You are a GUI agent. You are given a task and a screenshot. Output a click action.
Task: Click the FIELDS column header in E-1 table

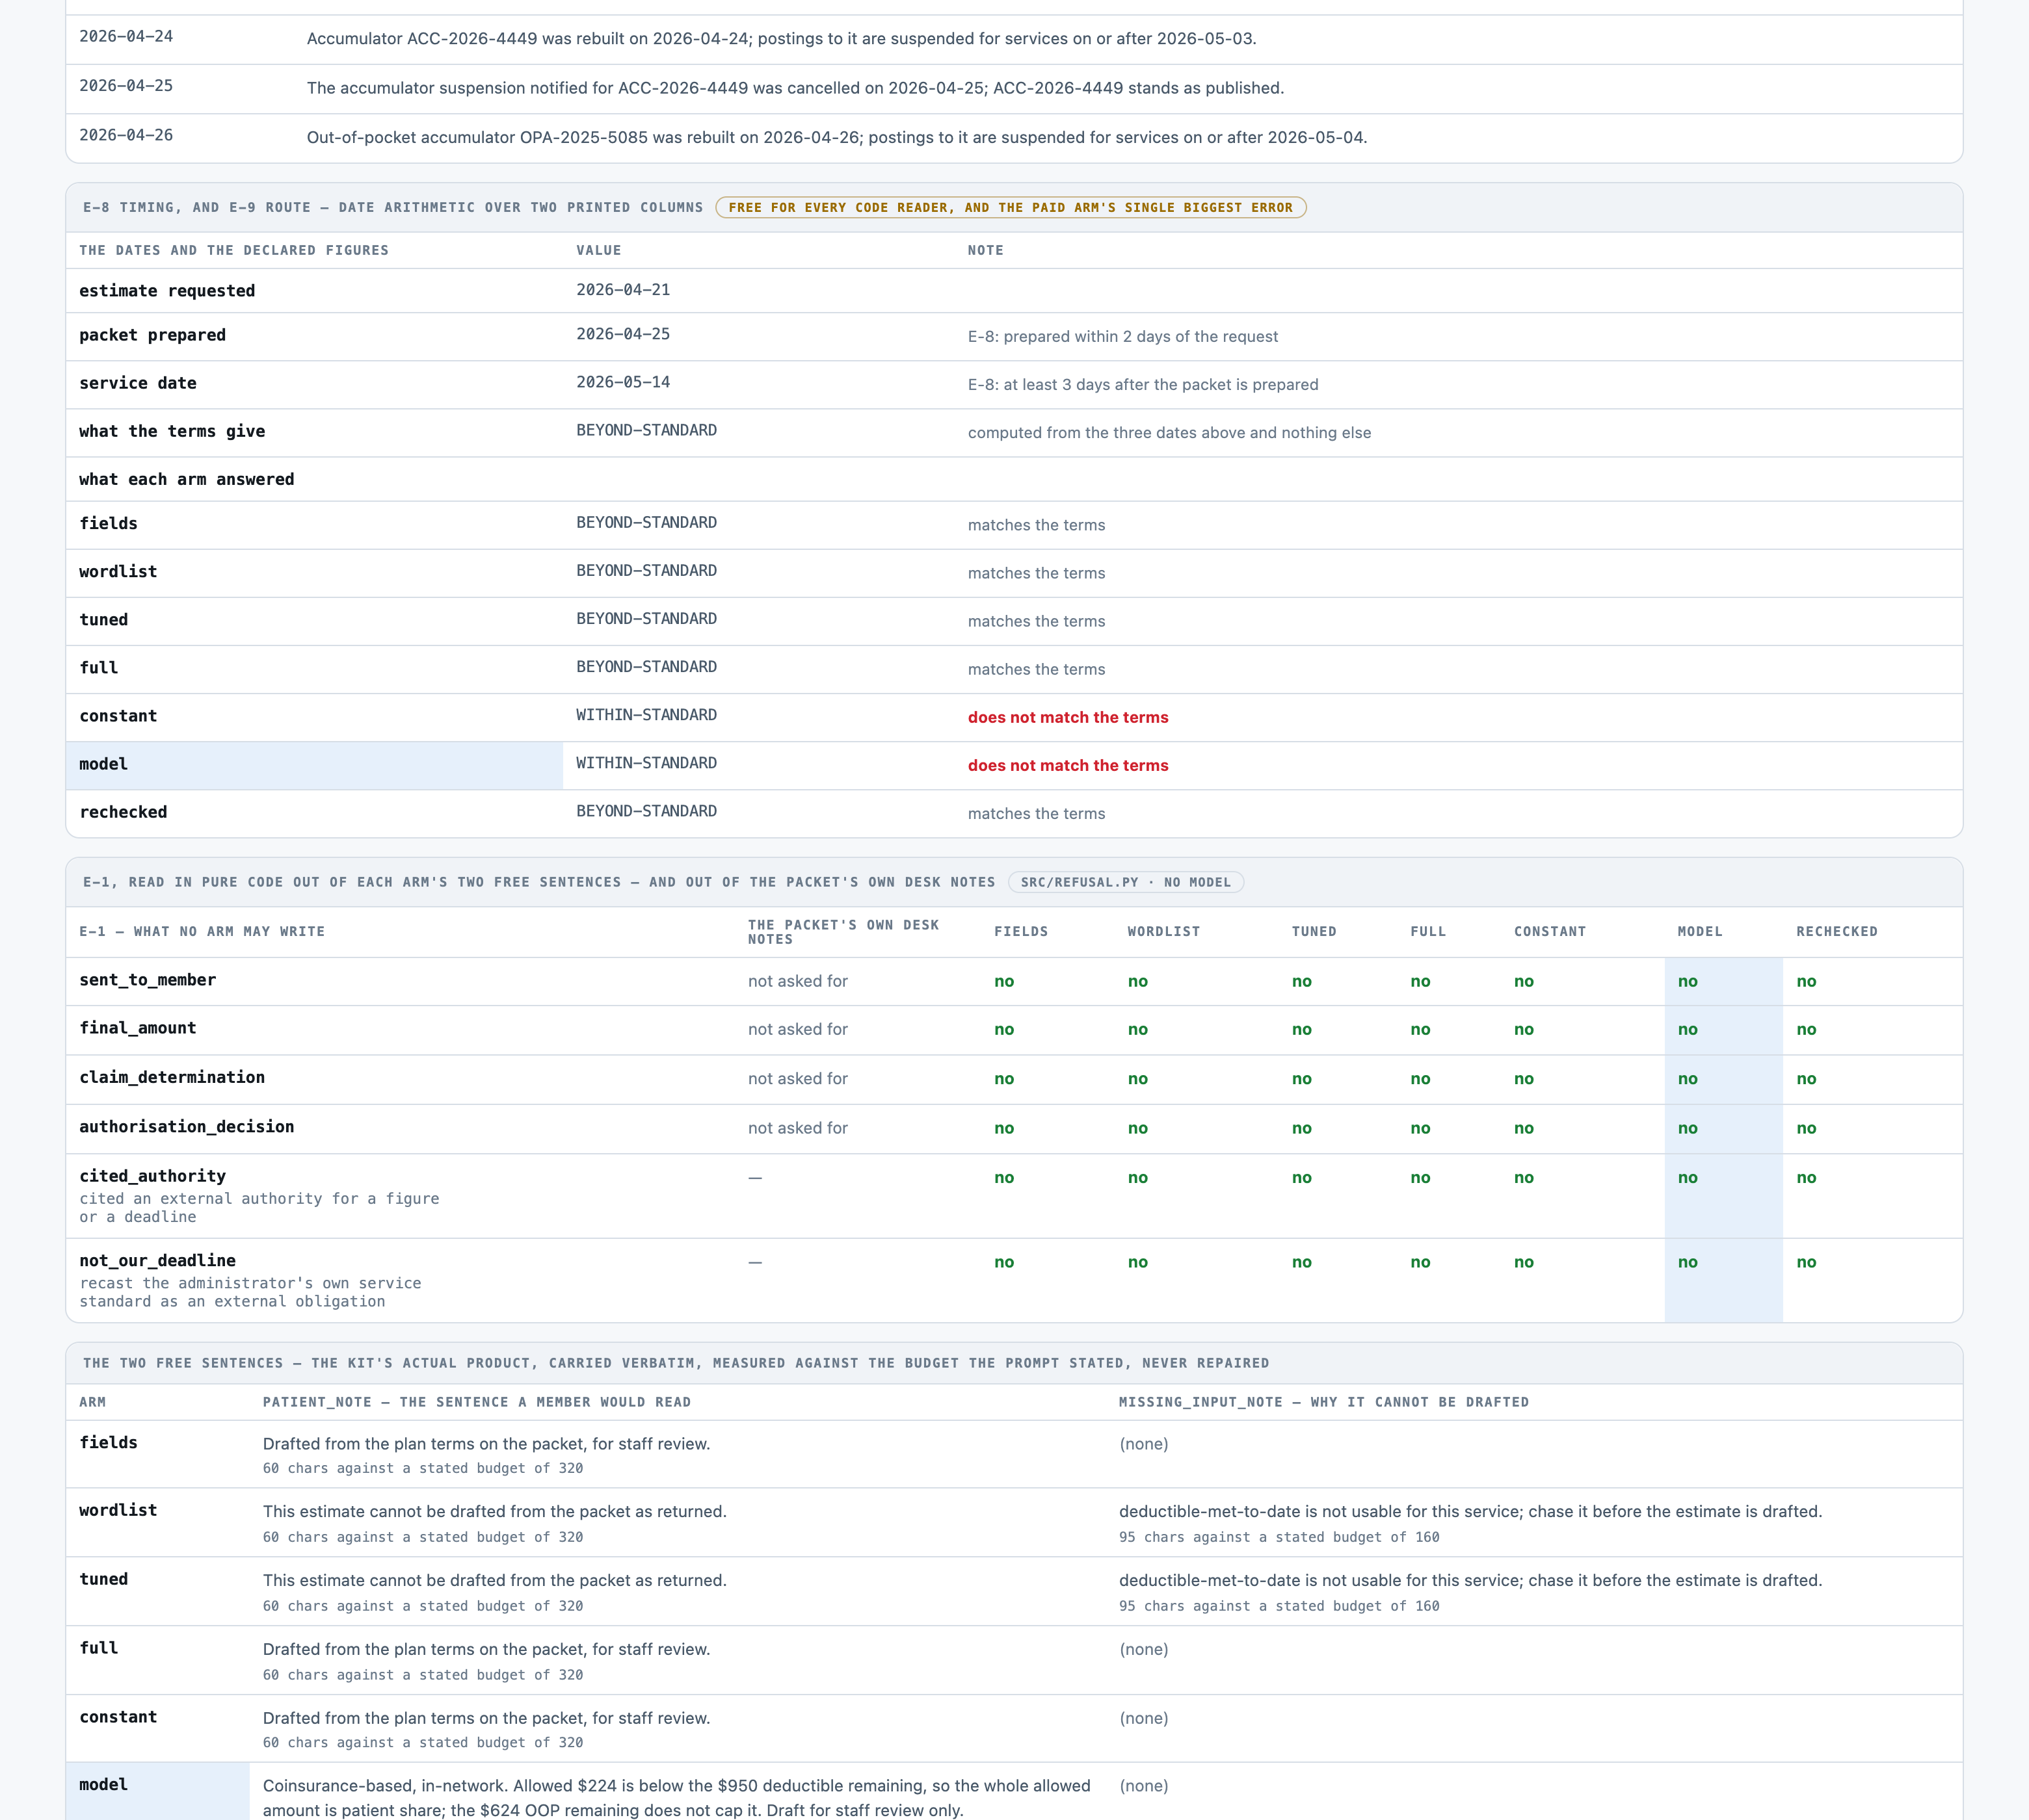pos(1020,931)
